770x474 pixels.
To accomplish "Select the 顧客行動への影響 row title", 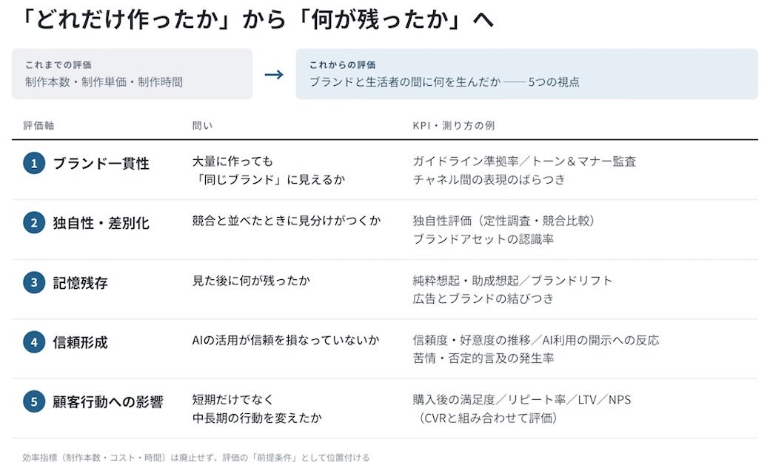I will [x=108, y=402].
